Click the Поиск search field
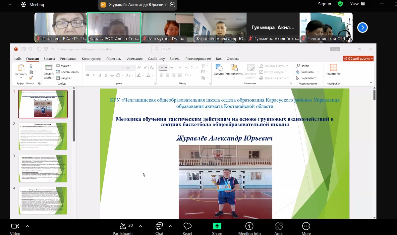Viewport: 397px width, 235px height. tap(196, 49)
